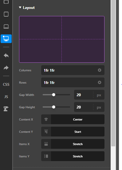
Task: Click the Gap Height px unit selector
Action: (x=99, y=107)
